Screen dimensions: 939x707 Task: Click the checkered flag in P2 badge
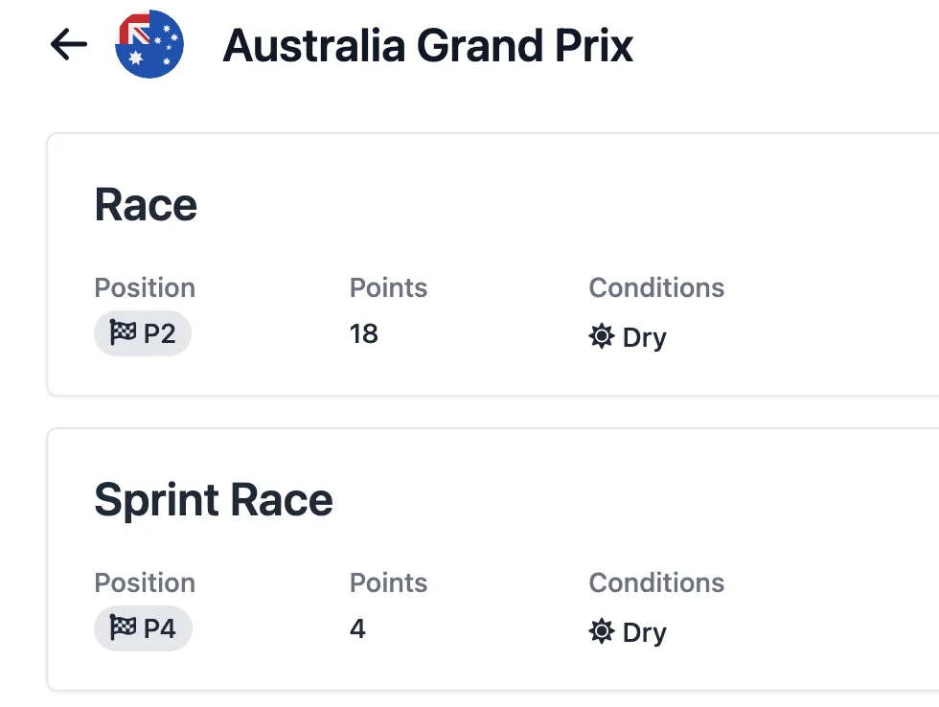[123, 334]
